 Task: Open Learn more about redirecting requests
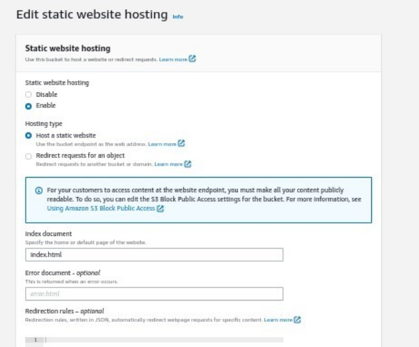(169, 164)
